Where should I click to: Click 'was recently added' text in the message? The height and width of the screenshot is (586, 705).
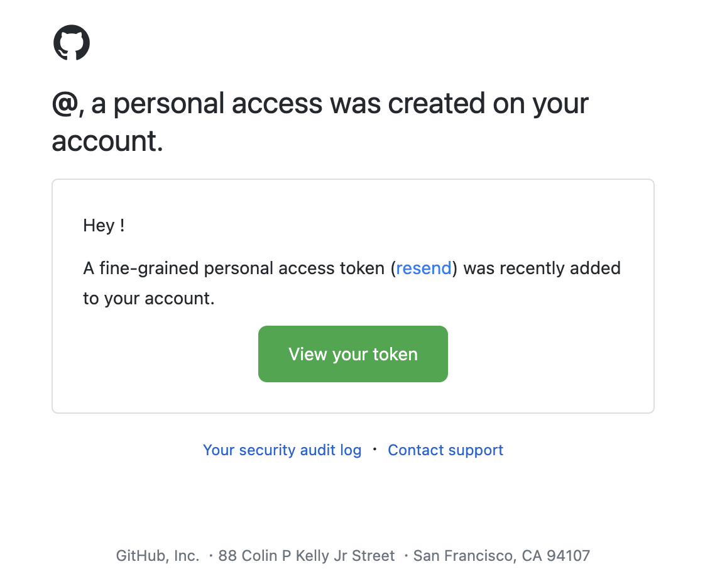pyautogui.click(x=542, y=268)
